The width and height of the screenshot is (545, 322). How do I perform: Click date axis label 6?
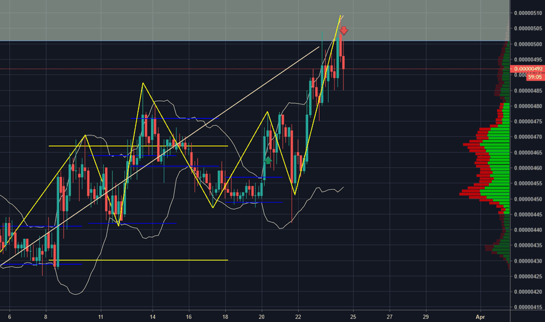(x=9, y=317)
